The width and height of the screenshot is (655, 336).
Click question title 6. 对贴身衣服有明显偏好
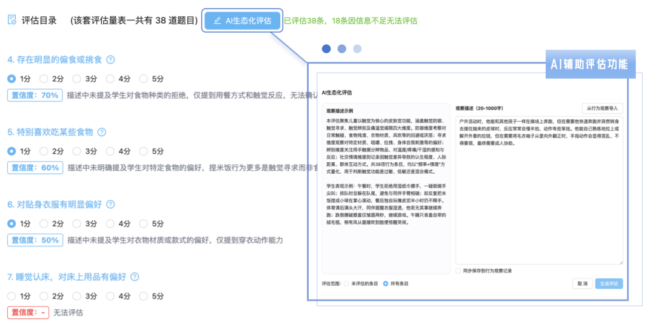55,204
